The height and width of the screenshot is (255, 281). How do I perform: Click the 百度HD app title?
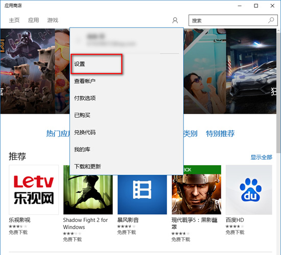click(x=235, y=220)
